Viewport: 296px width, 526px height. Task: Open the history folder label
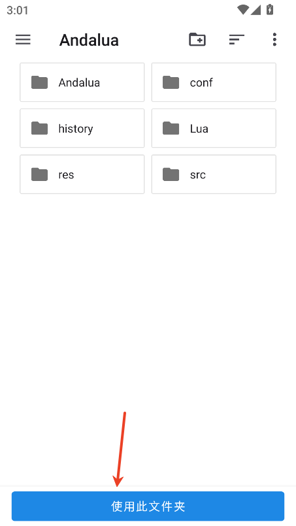[x=76, y=129]
